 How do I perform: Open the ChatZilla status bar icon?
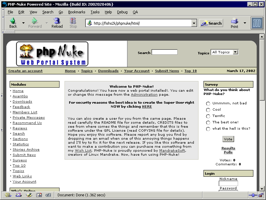(48, 195)
